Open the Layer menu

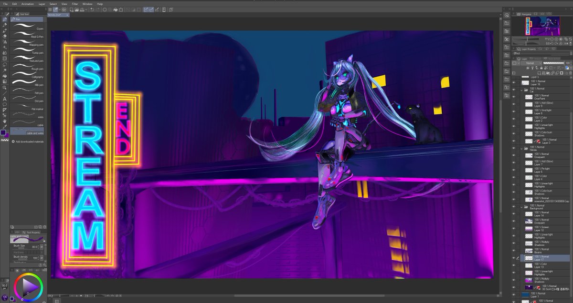[x=42, y=3]
